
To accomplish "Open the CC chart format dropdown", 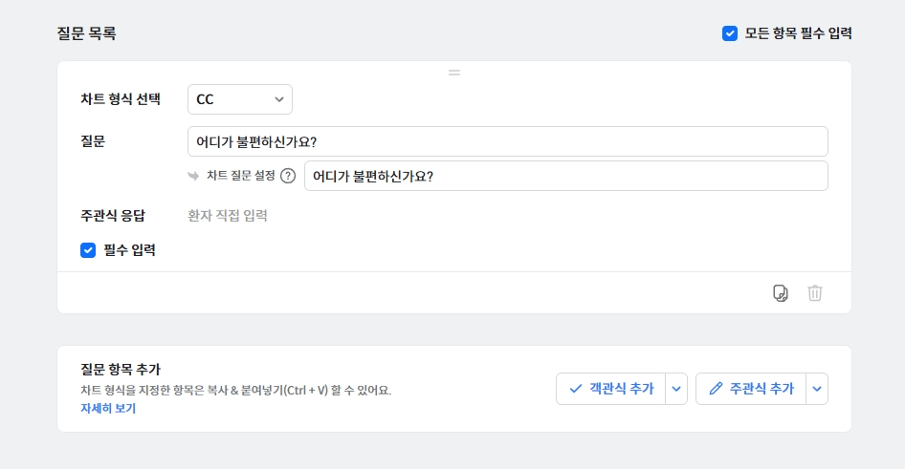I will (x=240, y=99).
